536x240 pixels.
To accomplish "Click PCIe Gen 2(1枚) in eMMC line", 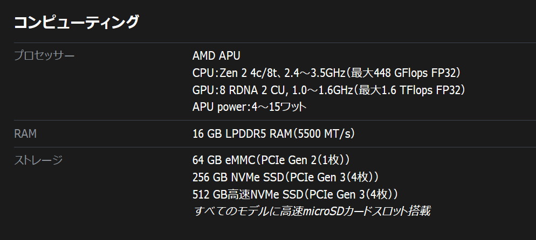I will (303, 160).
